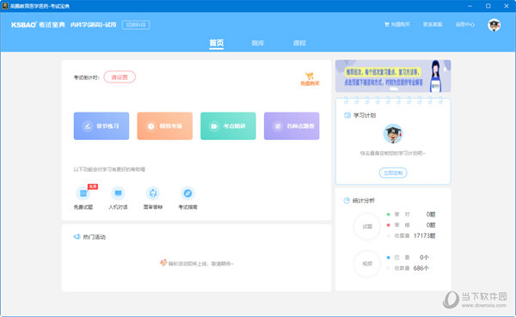Switch to the 题库 question bank tab
Viewport: 516px width, 317px height.
click(x=258, y=43)
